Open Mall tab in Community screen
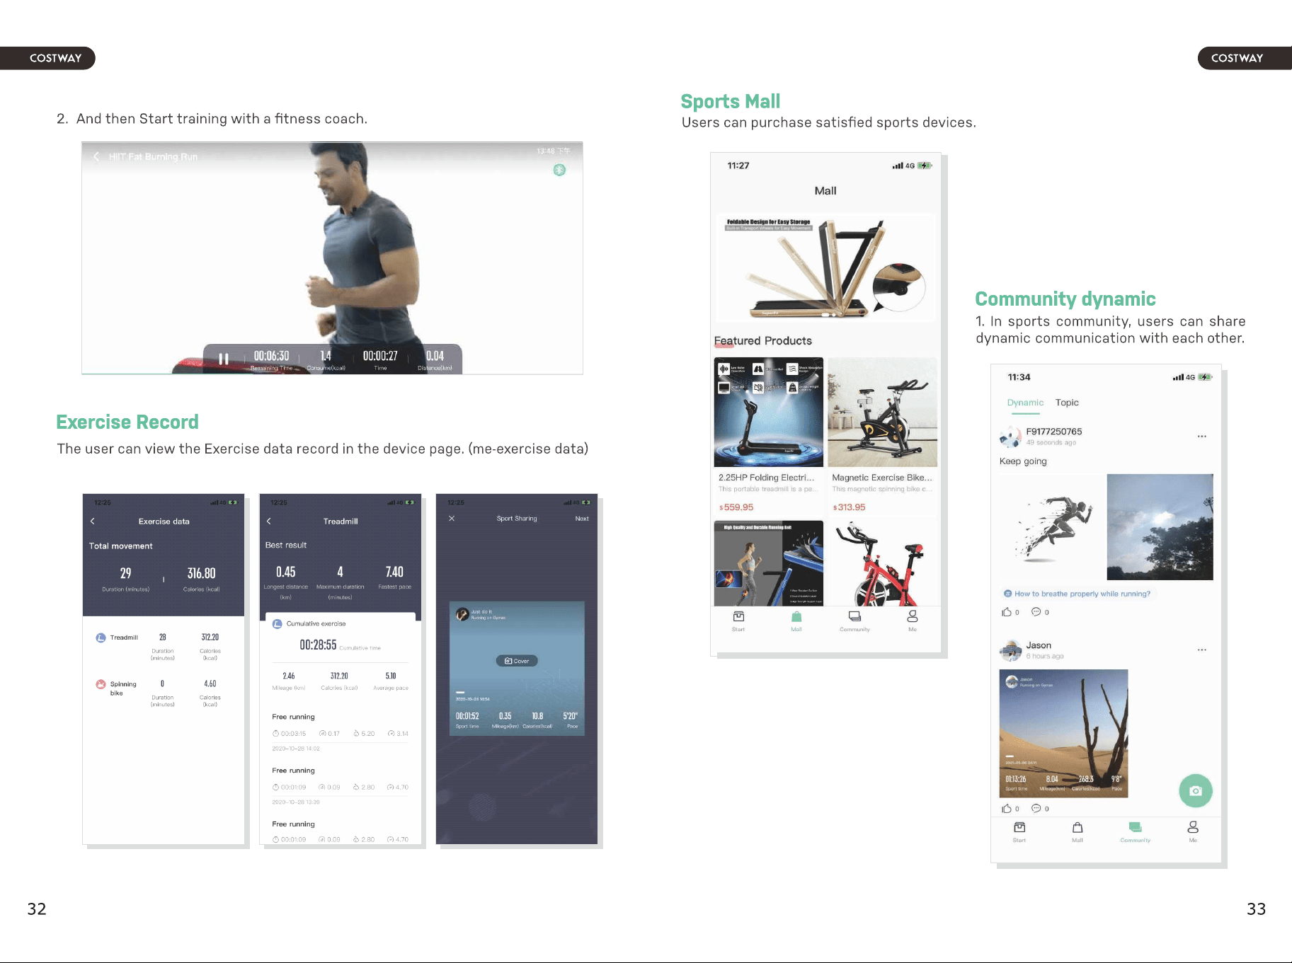1292x963 pixels. tap(1077, 831)
